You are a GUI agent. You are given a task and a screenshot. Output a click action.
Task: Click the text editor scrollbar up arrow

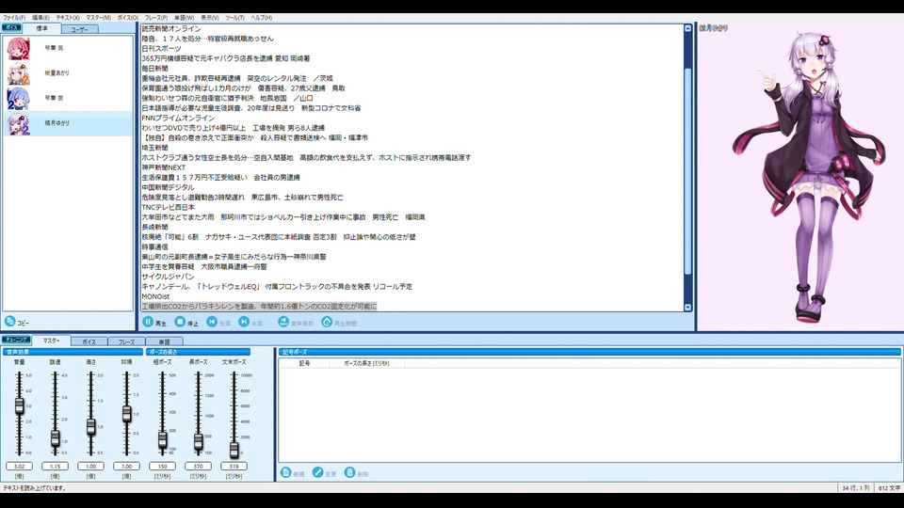(x=687, y=28)
